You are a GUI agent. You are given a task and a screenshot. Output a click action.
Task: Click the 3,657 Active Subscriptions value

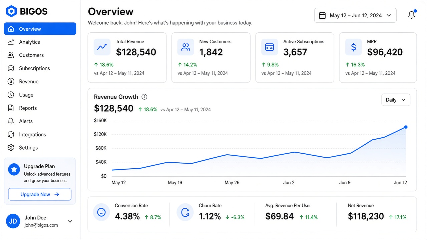[295, 52]
